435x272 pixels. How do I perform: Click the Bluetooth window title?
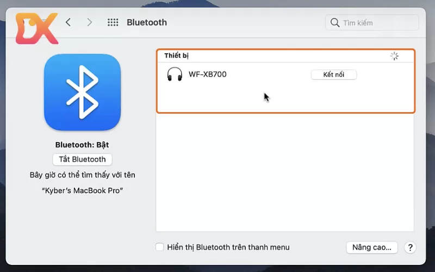click(x=147, y=22)
